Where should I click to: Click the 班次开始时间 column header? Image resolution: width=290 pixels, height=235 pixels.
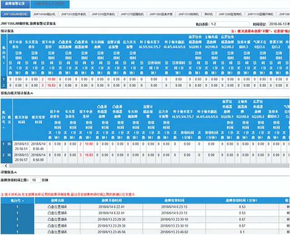coord(21,120)
